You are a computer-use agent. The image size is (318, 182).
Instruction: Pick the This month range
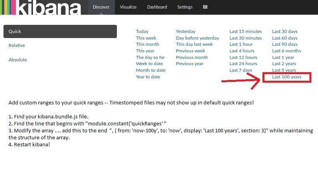(148, 44)
